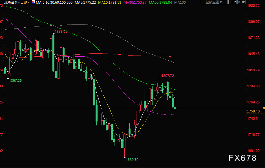Click the MA indicator chart icon
The image size is (265, 168).
point(33,2)
